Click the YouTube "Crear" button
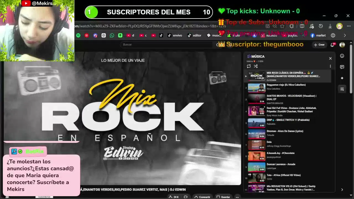354x199 pixels. click(x=319, y=45)
